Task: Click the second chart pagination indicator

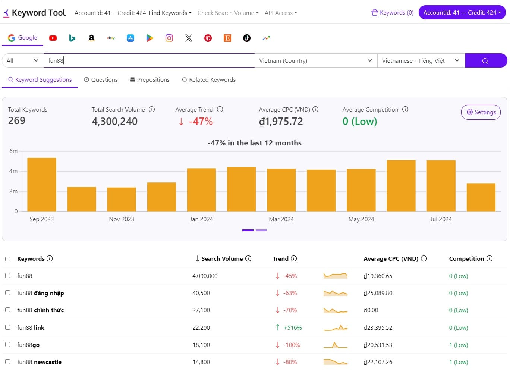Action: coord(261,231)
